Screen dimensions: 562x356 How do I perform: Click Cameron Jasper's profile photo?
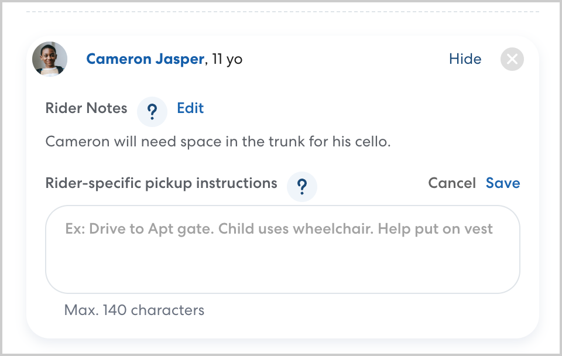point(50,59)
